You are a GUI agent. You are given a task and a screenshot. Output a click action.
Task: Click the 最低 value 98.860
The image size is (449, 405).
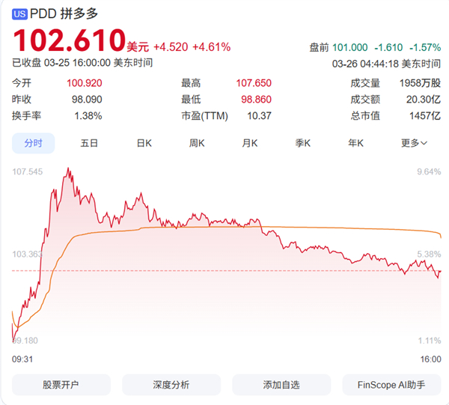[x=256, y=100]
